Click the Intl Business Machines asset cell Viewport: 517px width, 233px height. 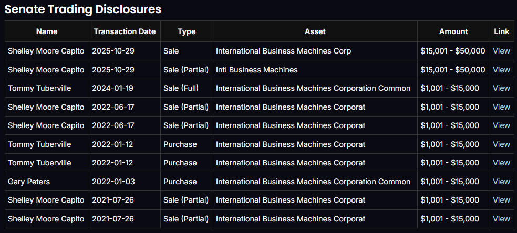tap(257, 70)
